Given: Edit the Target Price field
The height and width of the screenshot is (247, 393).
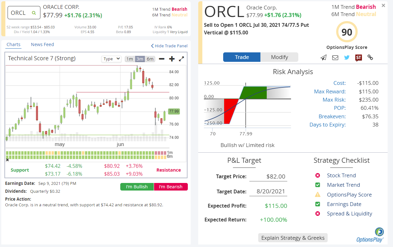Looking at the screenshot, I should tap(268, 177).
